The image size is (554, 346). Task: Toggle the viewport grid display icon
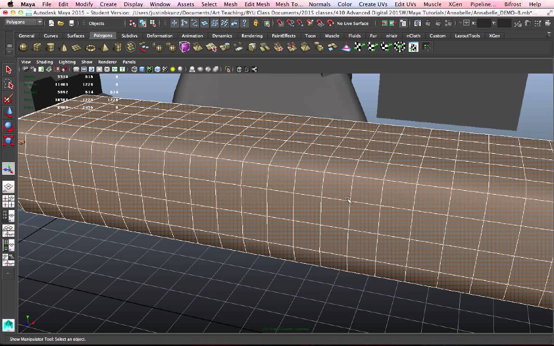click(76, 69)
